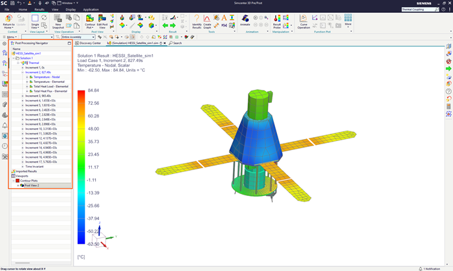Open the Search tab in document bar
453x271 pixels.
175,43
